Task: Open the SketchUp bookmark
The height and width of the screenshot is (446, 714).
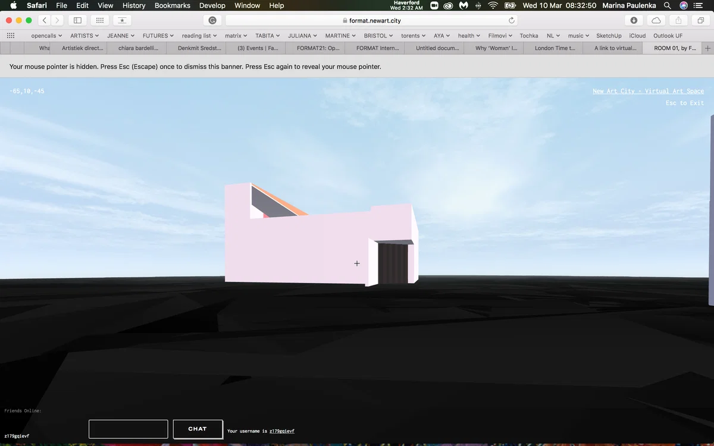Action: (609, 36)
